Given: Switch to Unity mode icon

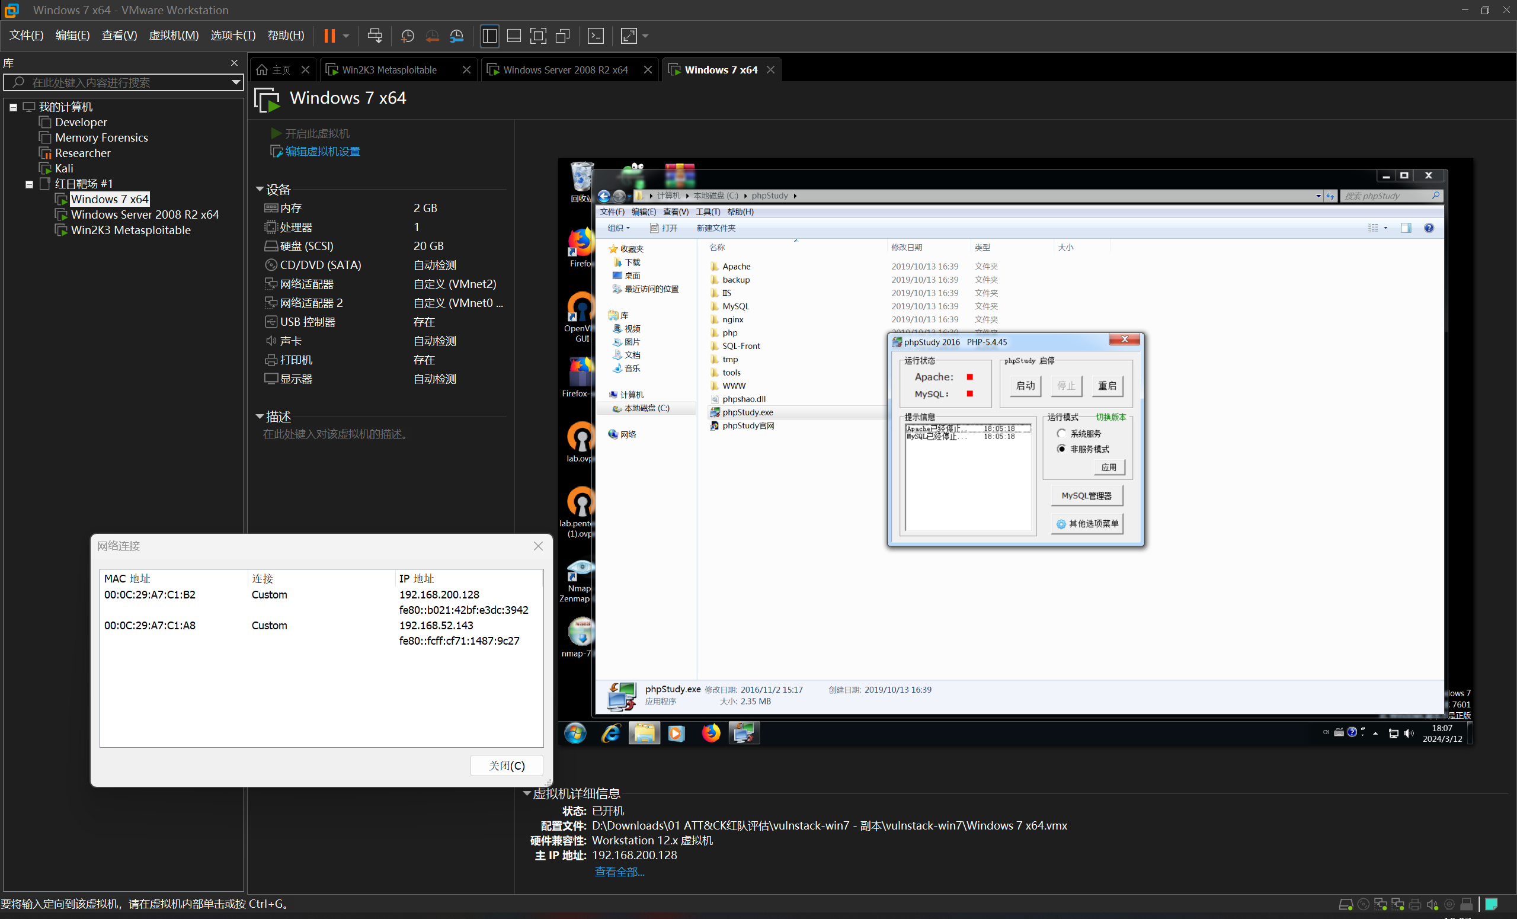Looking at the screenshot, I should pos(563,36).
